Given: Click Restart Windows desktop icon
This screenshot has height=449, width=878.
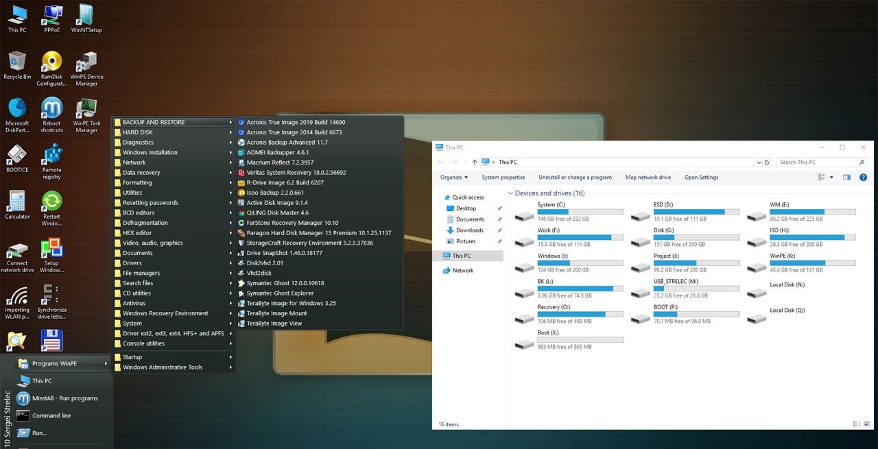Looking at the screenshot, I should point(52,208).
